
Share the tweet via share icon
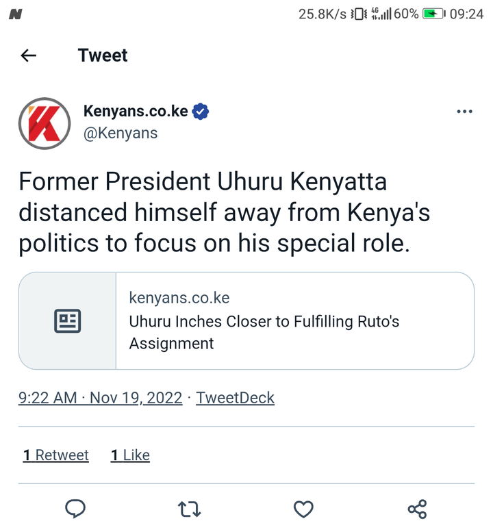click(417, 509)
